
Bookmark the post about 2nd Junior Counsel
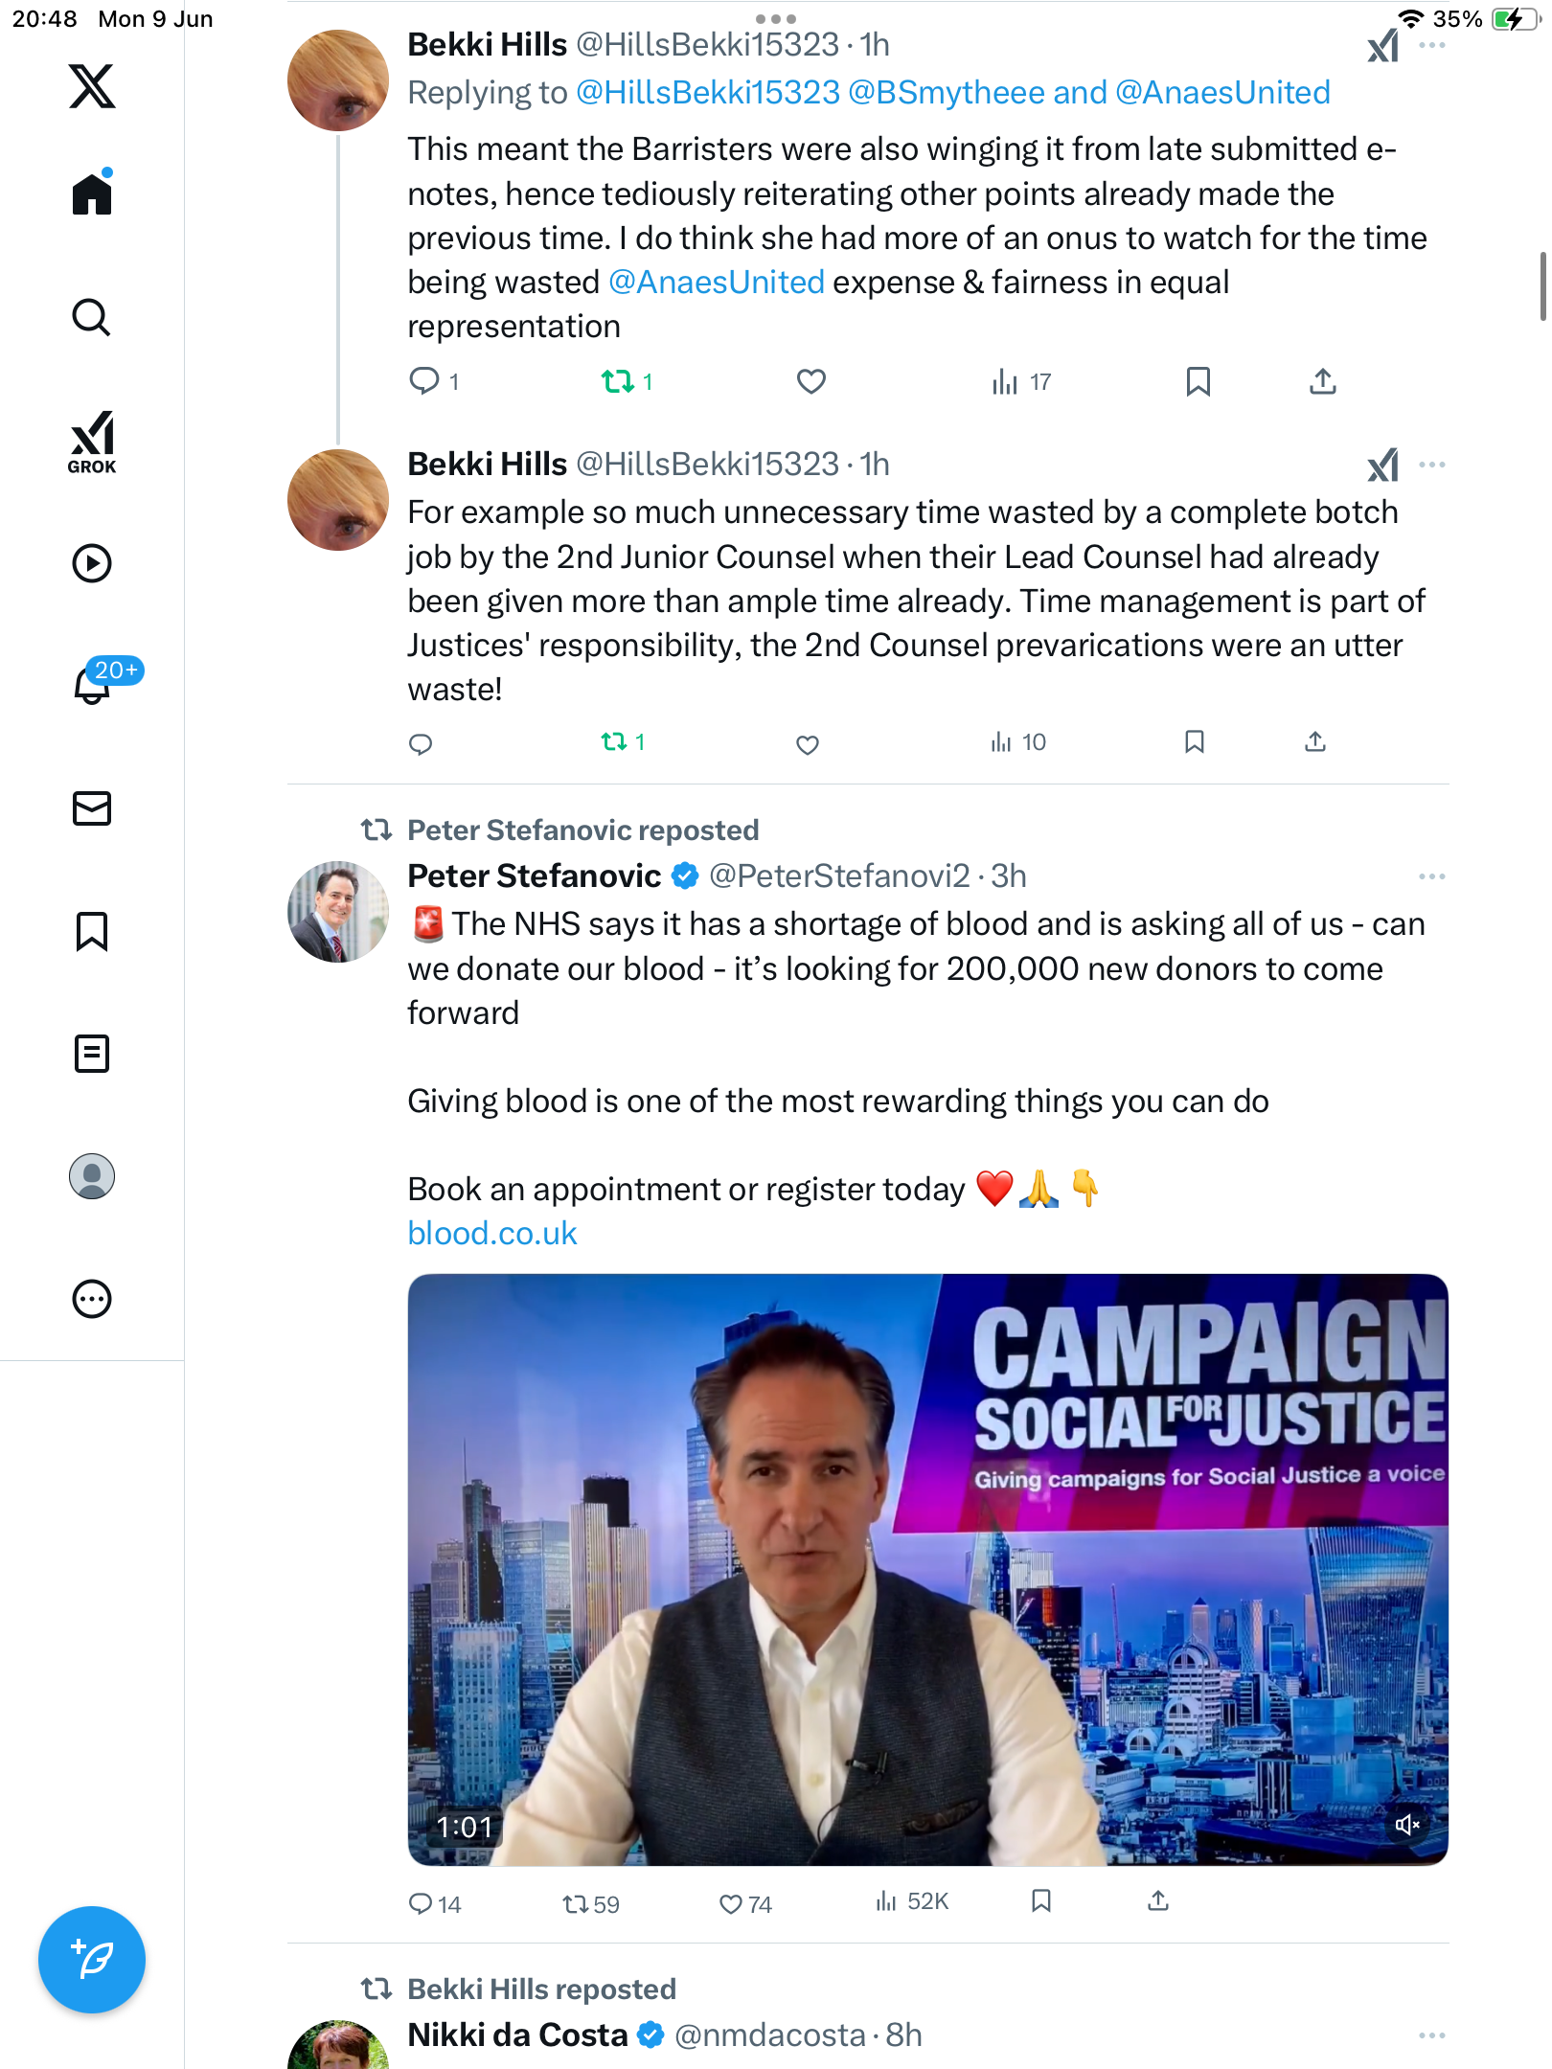[x=1194, y=741]
